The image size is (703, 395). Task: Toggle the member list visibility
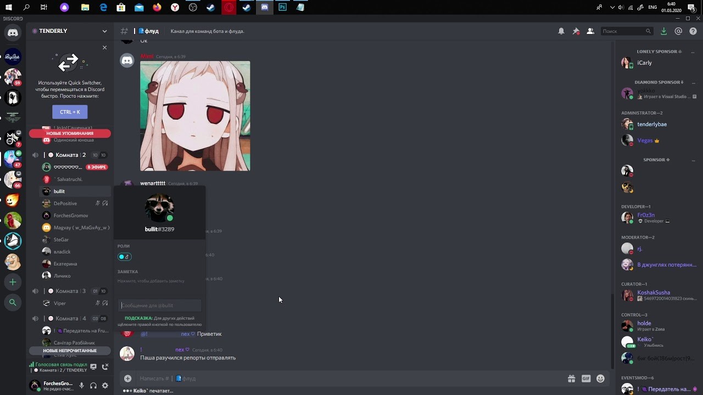coord(590,31)
